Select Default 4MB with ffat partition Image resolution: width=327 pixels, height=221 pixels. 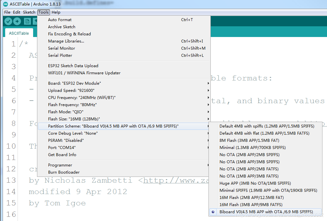[265, 133]
